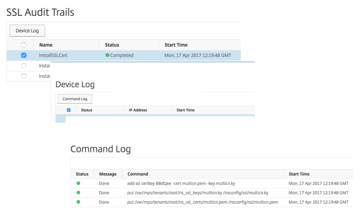Click the green Completed status icon
Viewport: 361px width, 209px height.
107,55
